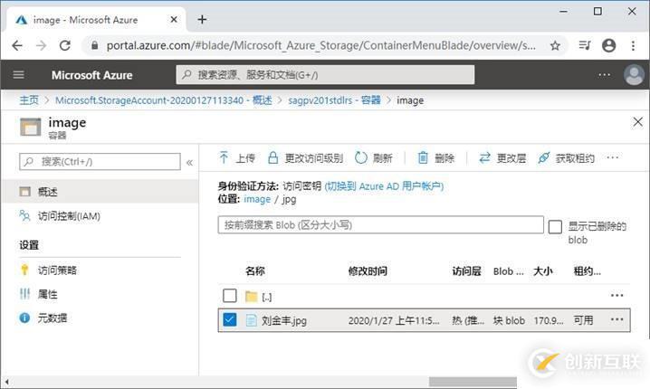650x389 pixels.
Task: Open the Azure account avatar
Action: click(634, 75)
